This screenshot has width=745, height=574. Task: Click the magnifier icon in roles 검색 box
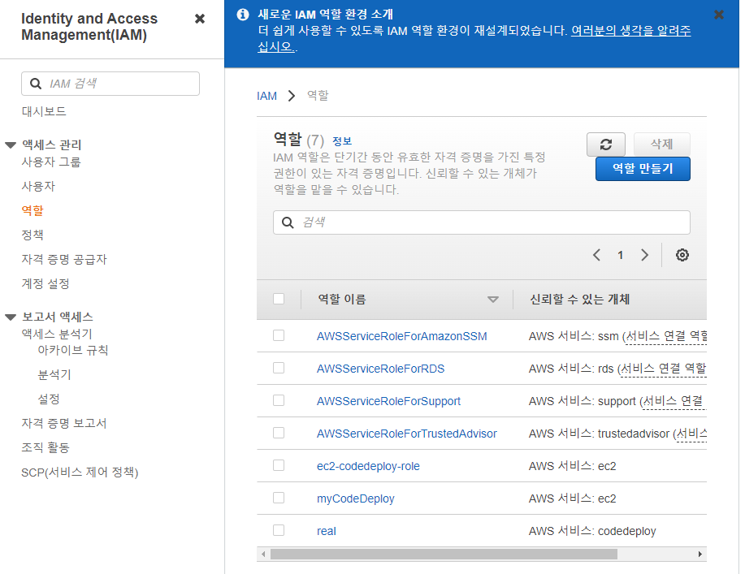pos(288,222)
